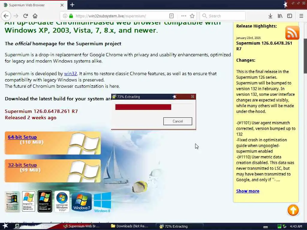Reload the current page

tap(25, 16)
